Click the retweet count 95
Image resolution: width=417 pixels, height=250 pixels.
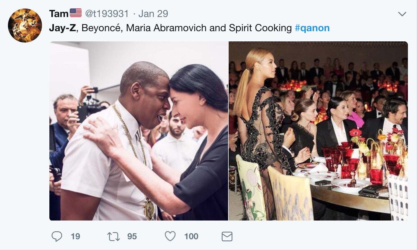132,236
